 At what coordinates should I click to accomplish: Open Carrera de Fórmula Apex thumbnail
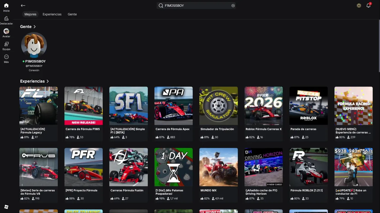(173, 106)
